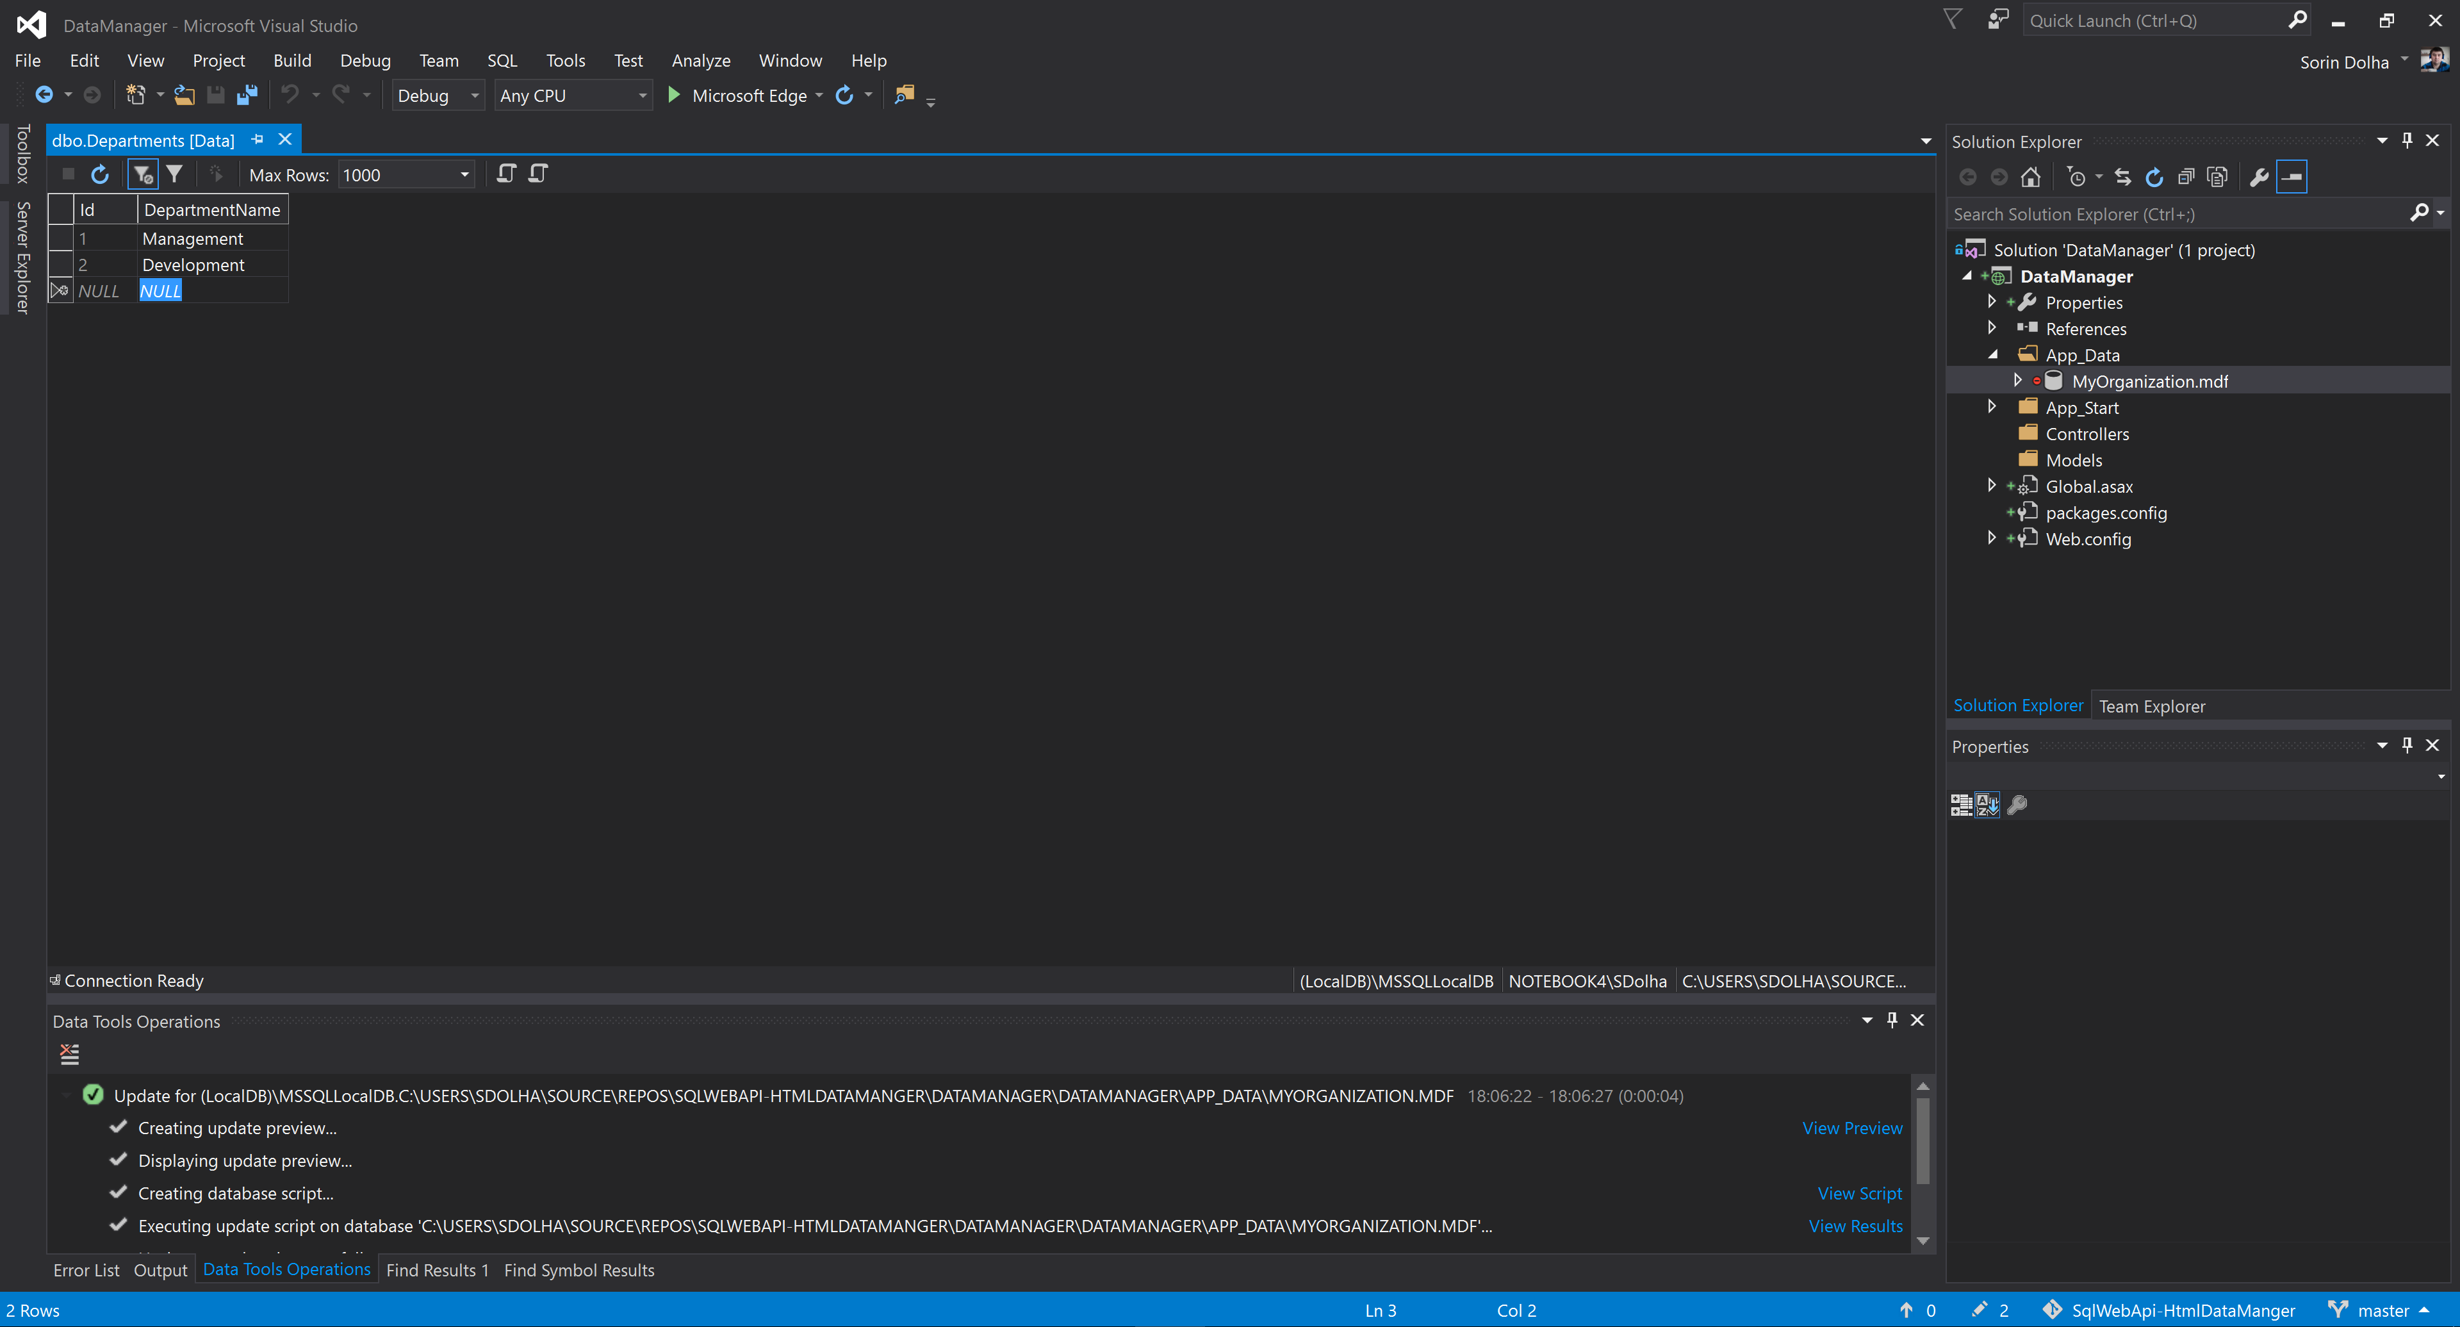Open the Max Rows dropdown
2460x1327 pixels.
(465, 175)
